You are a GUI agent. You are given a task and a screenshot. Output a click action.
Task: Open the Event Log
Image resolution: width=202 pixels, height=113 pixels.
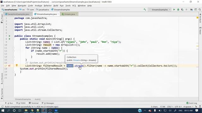coord(192,103)
